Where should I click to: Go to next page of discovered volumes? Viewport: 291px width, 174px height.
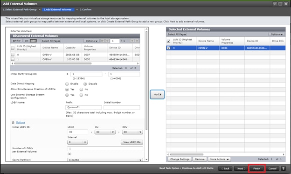(132, 41)
